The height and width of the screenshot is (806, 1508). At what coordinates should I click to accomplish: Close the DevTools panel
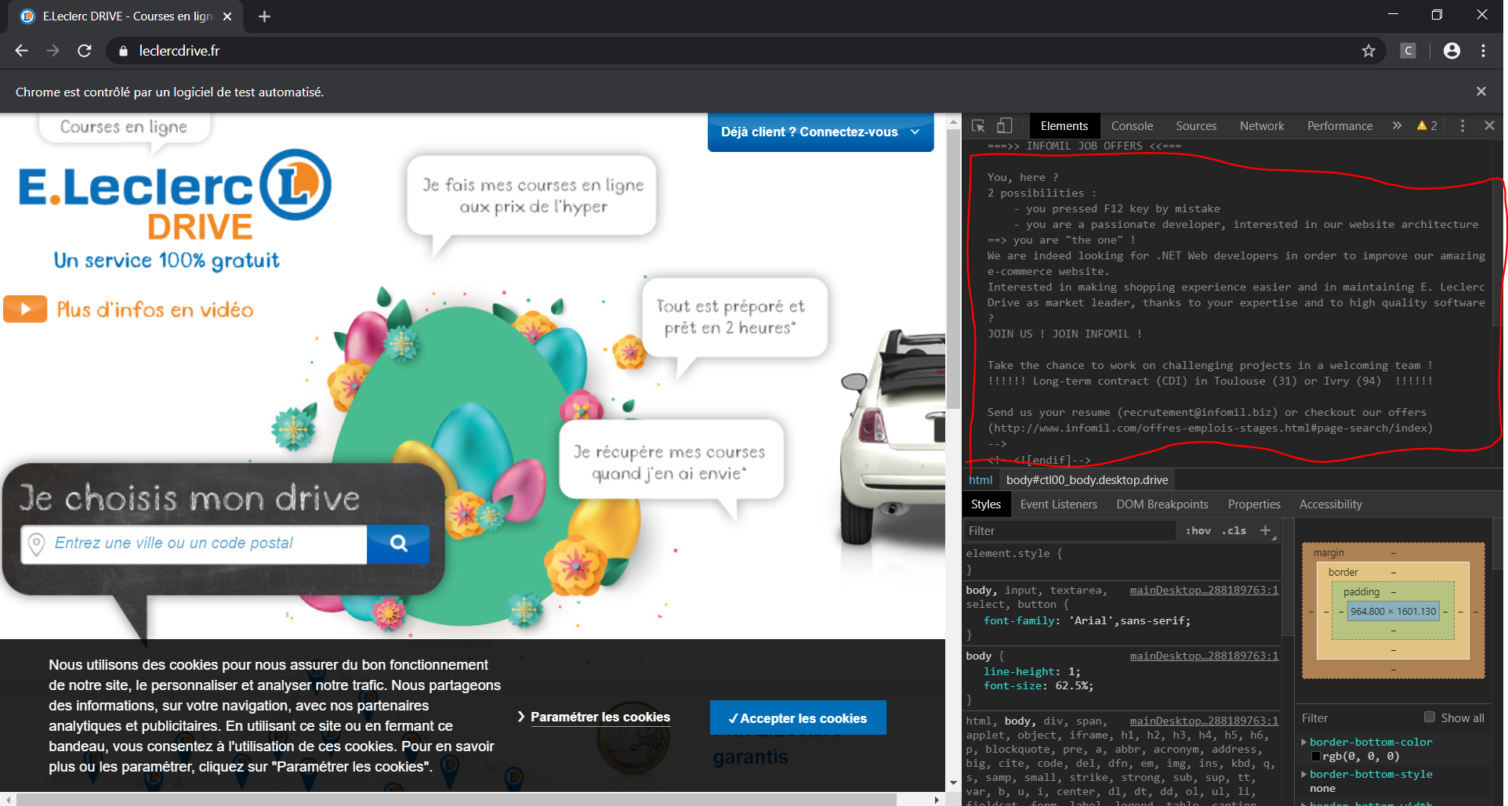(1489, 125)
